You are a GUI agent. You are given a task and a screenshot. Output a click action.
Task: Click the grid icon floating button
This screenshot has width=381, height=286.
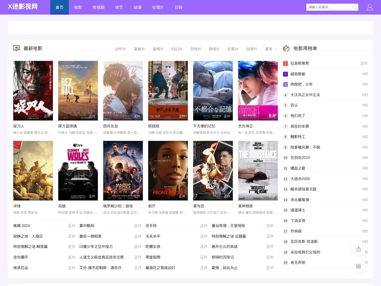click(358, 266)
